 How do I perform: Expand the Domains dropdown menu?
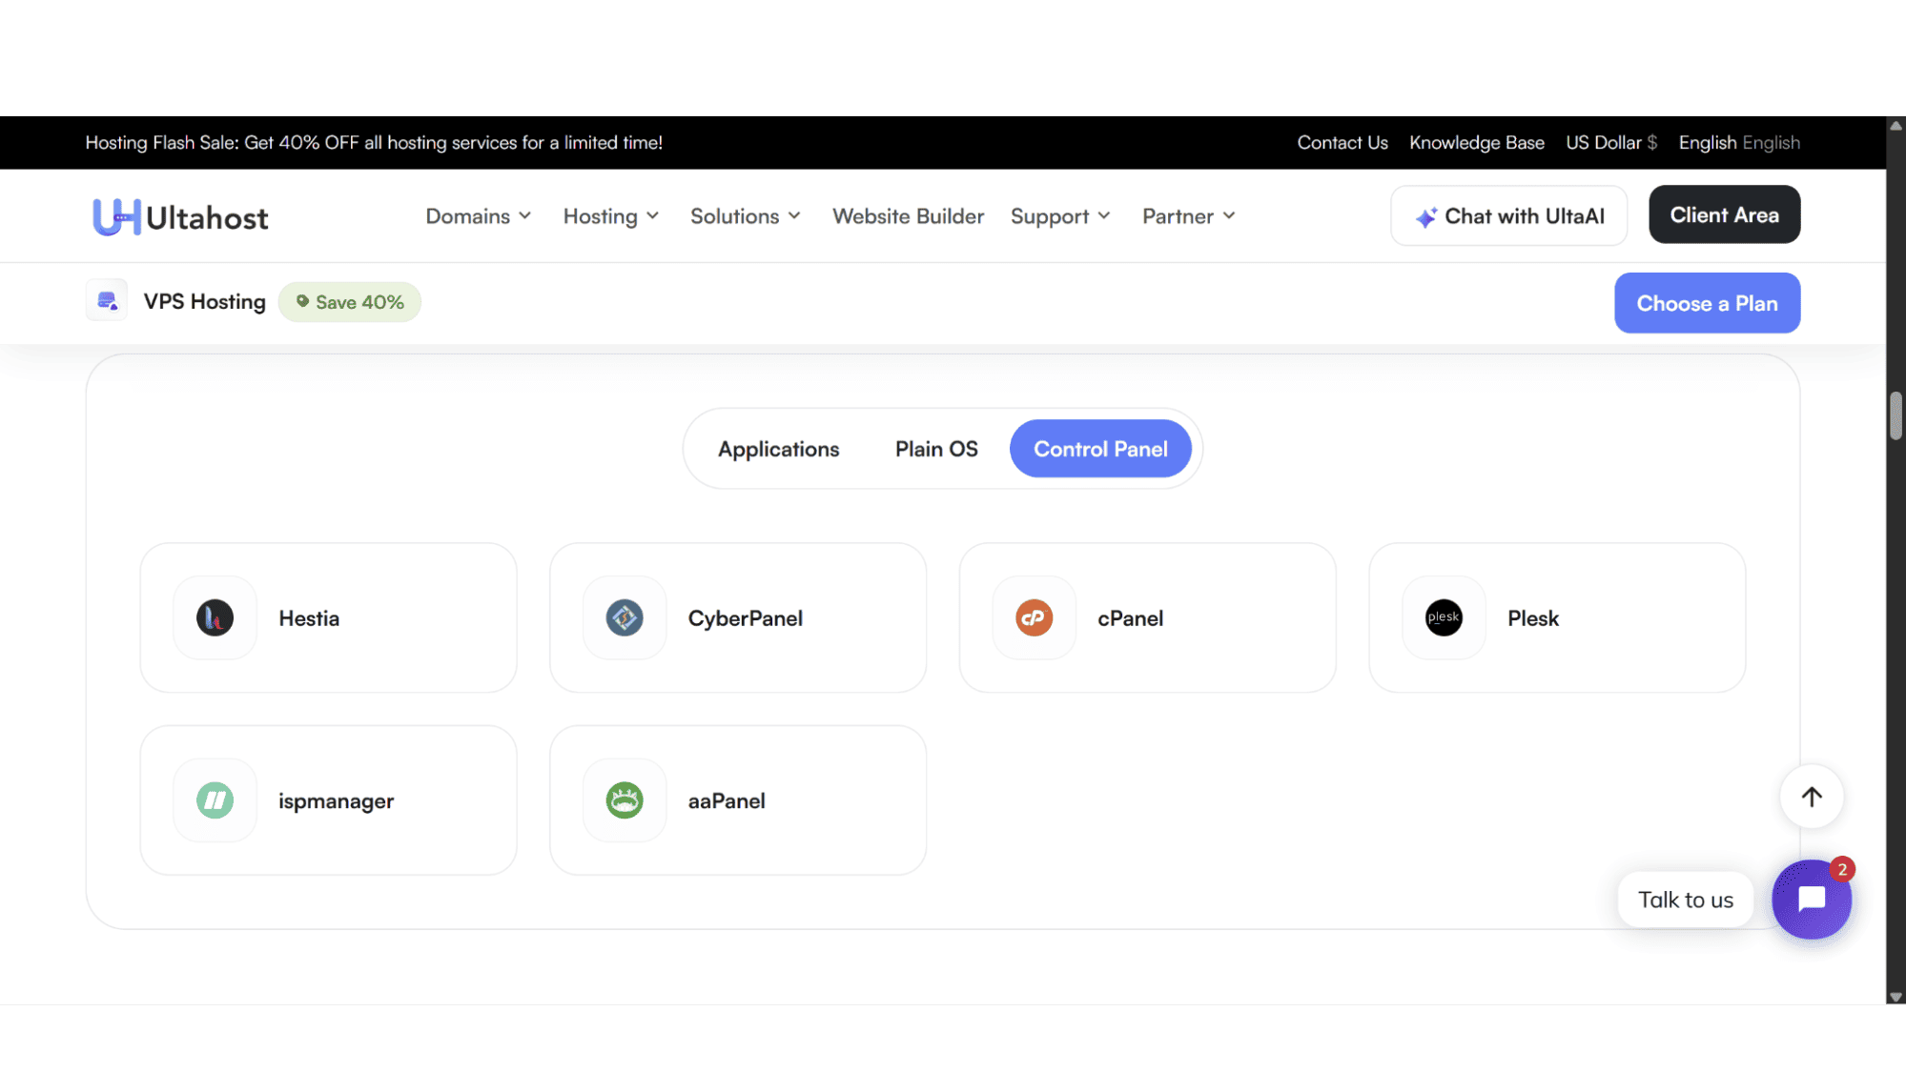478,216
